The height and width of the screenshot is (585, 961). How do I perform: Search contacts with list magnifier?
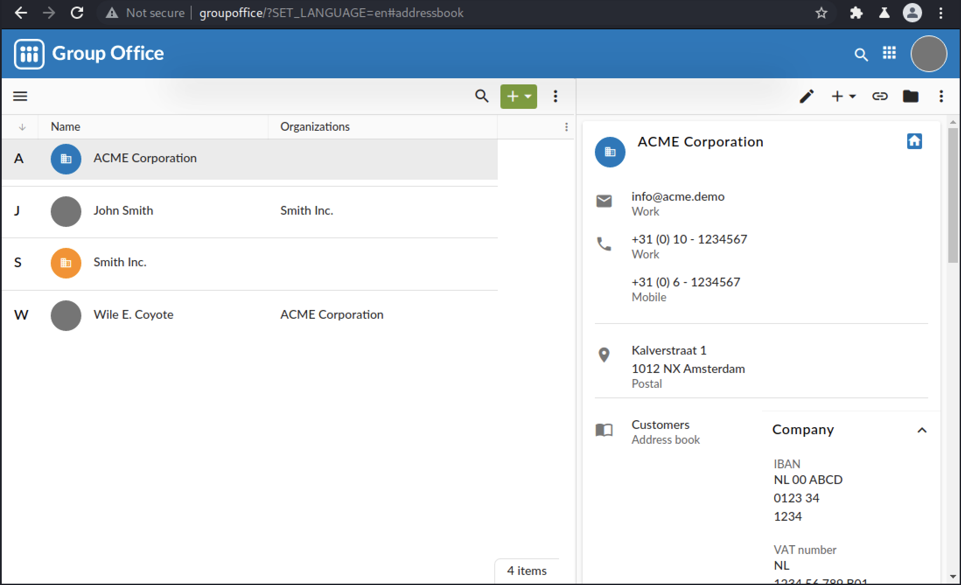coord(482,96)
